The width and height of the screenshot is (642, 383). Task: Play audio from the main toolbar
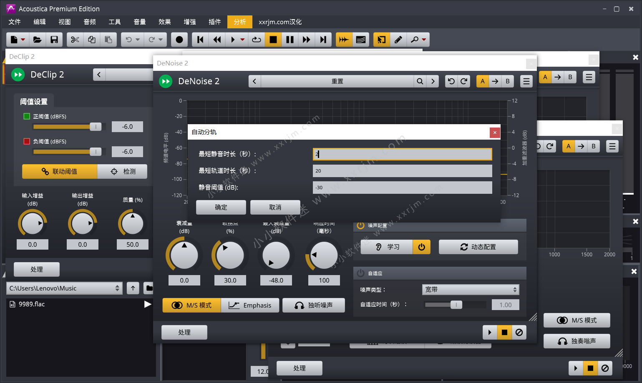point(233,40)
